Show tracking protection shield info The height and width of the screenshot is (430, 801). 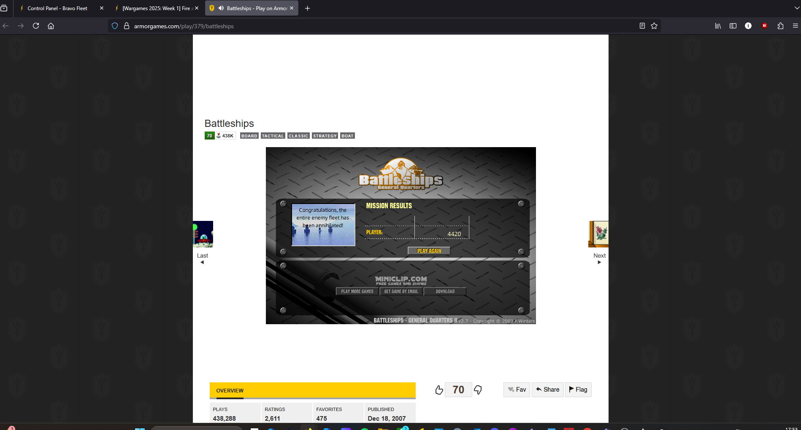115,26
